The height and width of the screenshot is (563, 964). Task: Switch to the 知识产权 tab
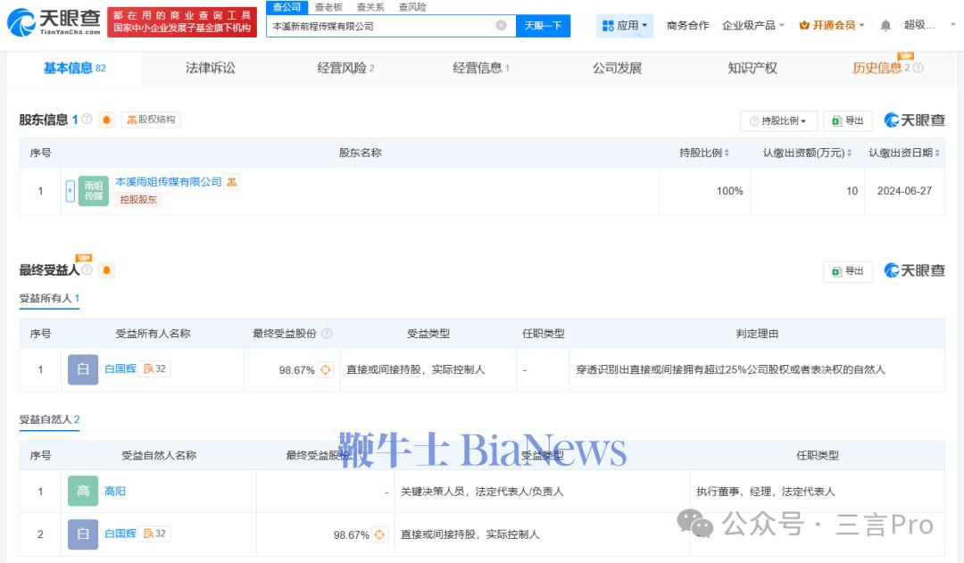coord(752,68)
